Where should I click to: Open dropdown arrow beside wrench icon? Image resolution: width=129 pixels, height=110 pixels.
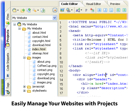click(x=38, y=10)
